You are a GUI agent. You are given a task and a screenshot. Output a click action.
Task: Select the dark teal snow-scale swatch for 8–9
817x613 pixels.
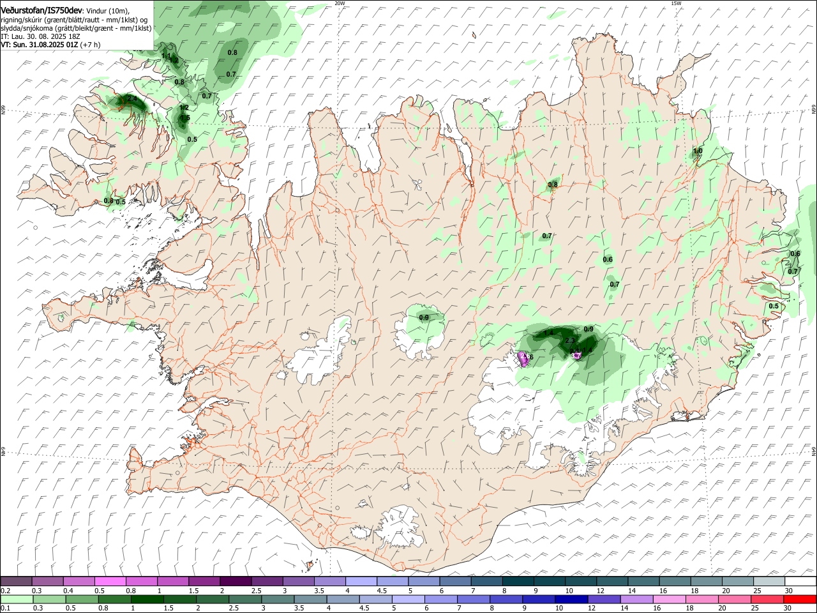(518, 581)
